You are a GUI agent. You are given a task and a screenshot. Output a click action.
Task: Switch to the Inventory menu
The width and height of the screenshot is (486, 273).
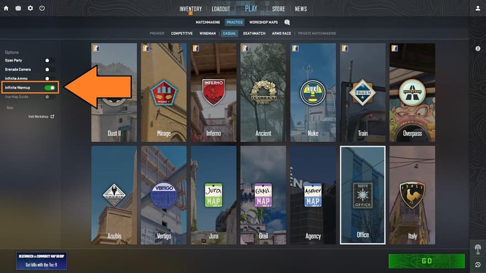(x=191, y=9)
